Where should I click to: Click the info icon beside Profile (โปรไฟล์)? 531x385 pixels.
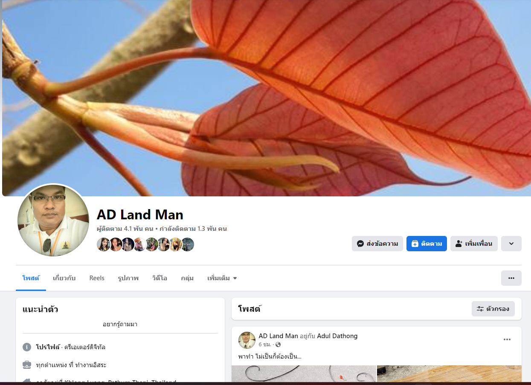click(27, 347)
